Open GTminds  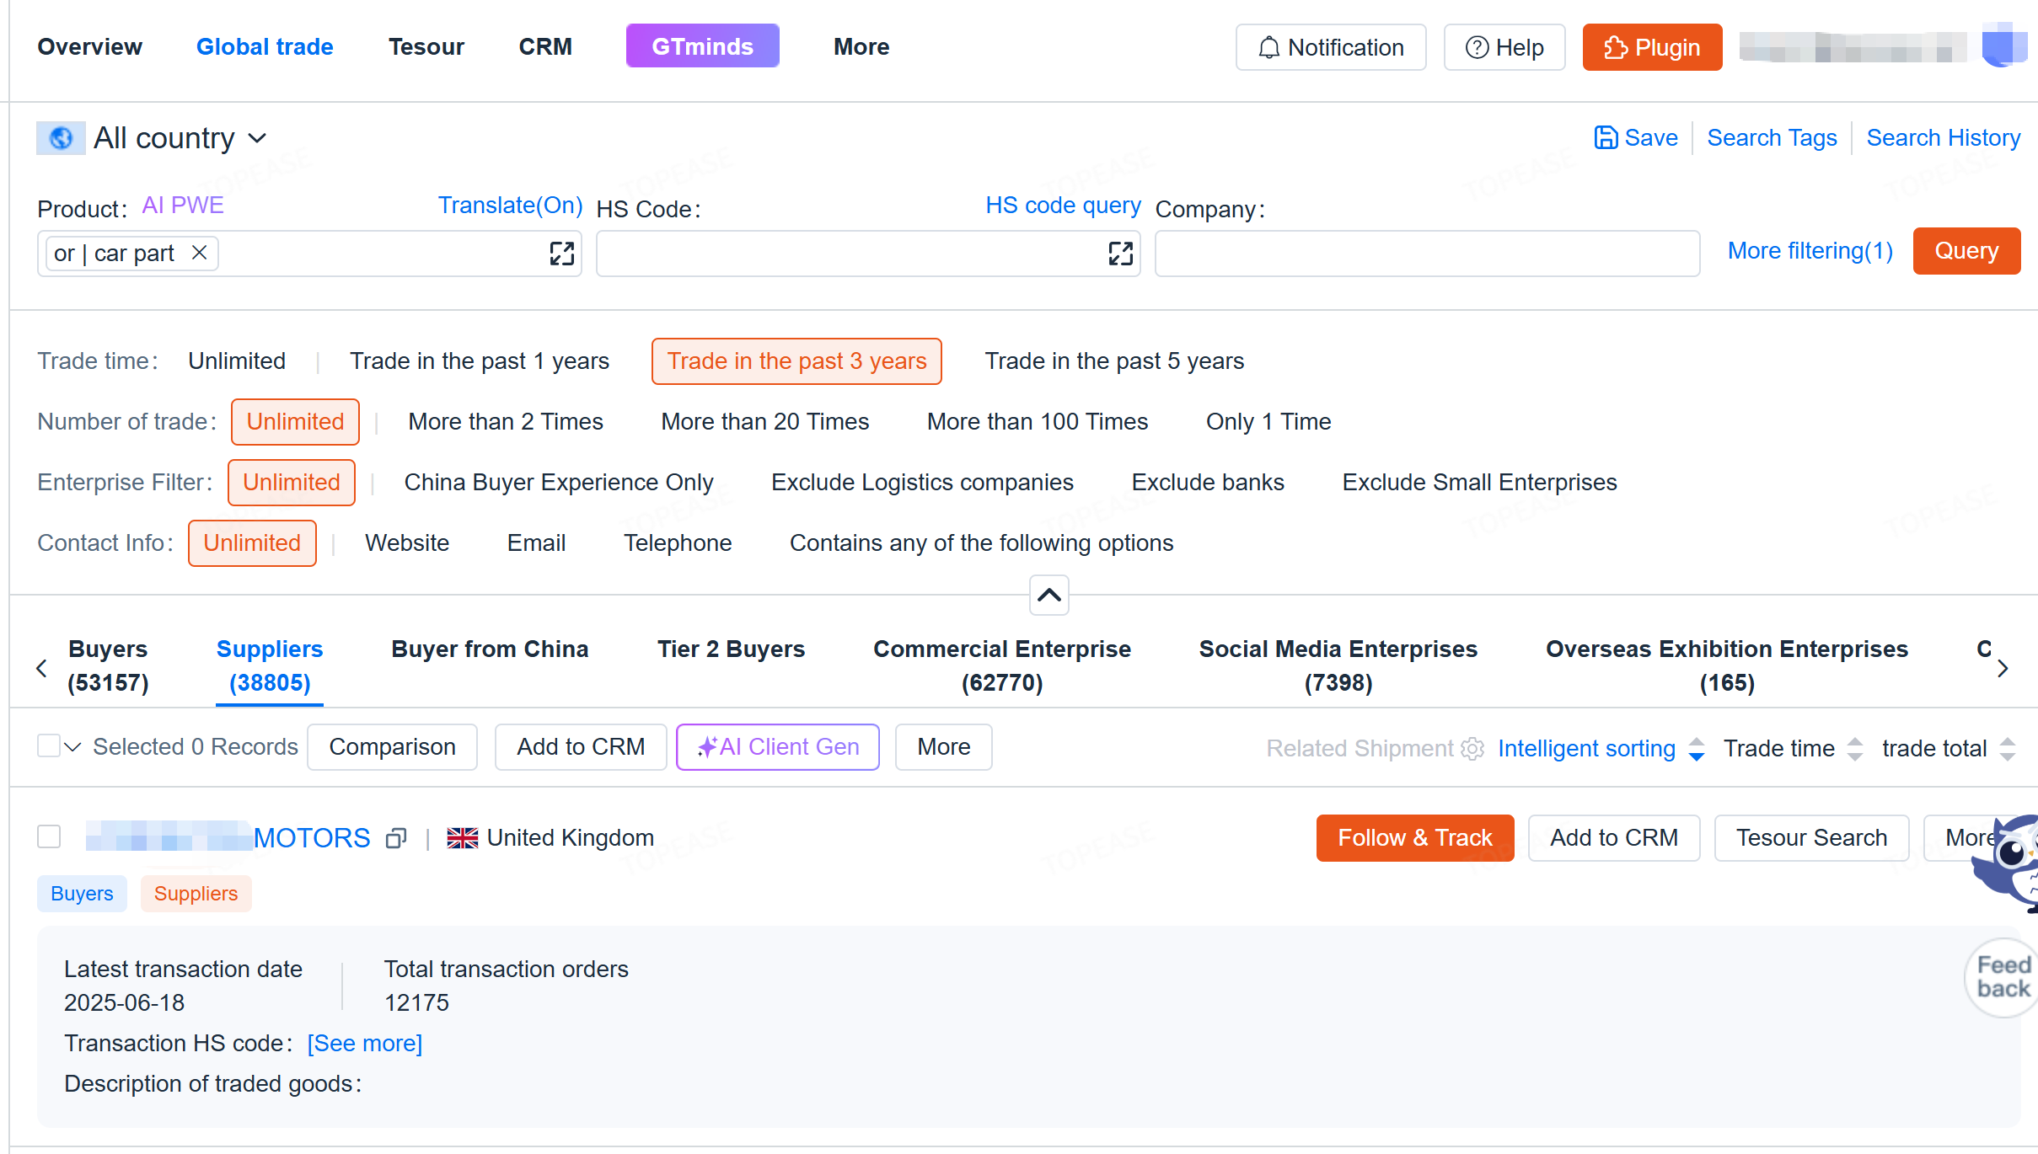[702, 45]
